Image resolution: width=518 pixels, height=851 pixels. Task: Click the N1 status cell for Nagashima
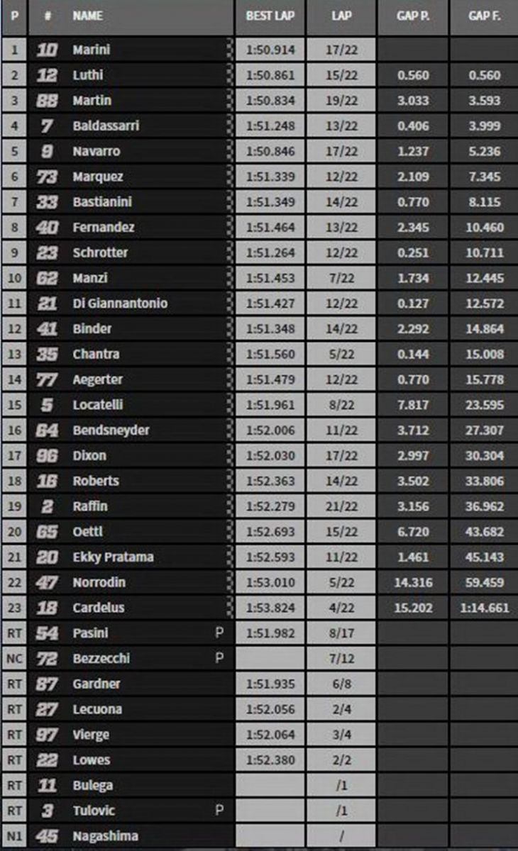[x=13, y=836]
